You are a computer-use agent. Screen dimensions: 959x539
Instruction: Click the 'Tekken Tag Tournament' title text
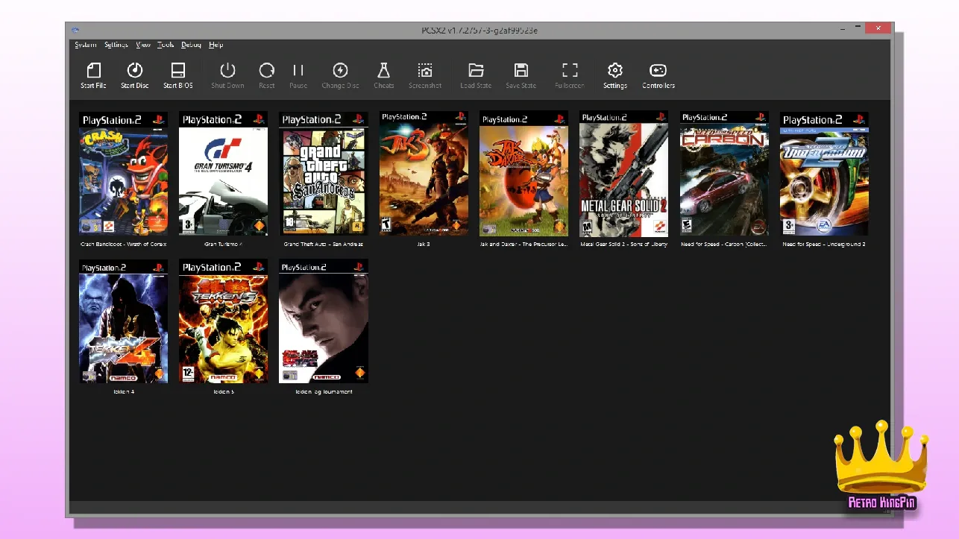pos(324,391)
